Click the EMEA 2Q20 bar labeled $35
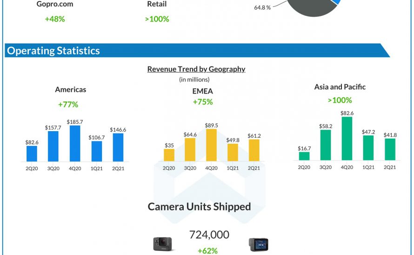The width and height of the screenshot is (414, 255). 169,155
